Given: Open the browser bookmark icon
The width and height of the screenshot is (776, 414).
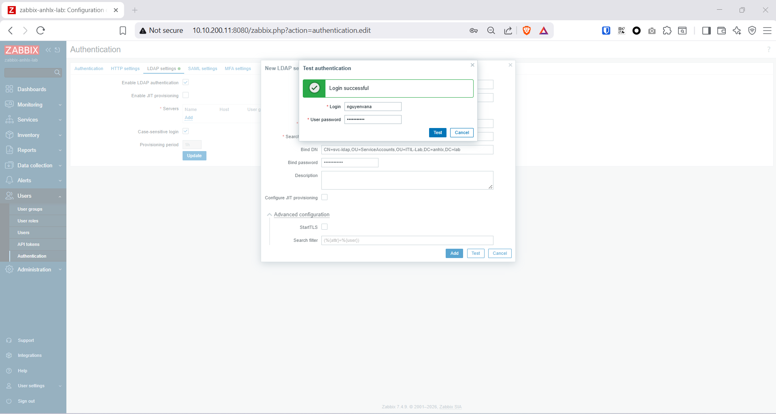Looking at the screenshot, I should [123, 30].
